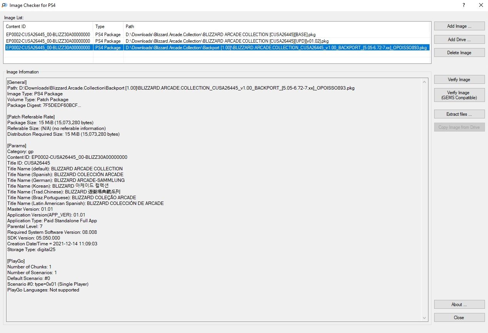488x333 pixels.
Task: Click Title Name (Latin American Spanish) line
Action: click(85, 203)
